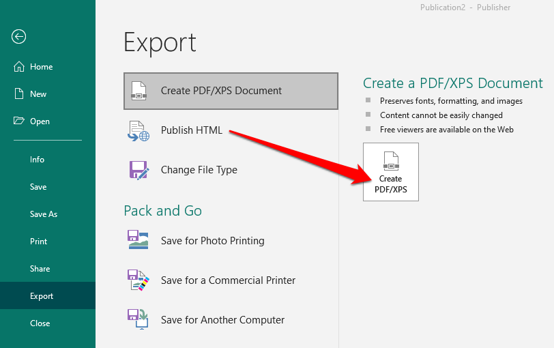Viewport: 554px width, 348px height.
Task: Open the Info page
Action: 37,160
